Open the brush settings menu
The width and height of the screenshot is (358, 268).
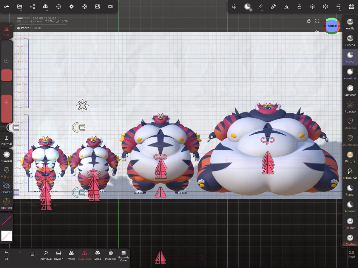pyautogui.click(x=273, y=7)
